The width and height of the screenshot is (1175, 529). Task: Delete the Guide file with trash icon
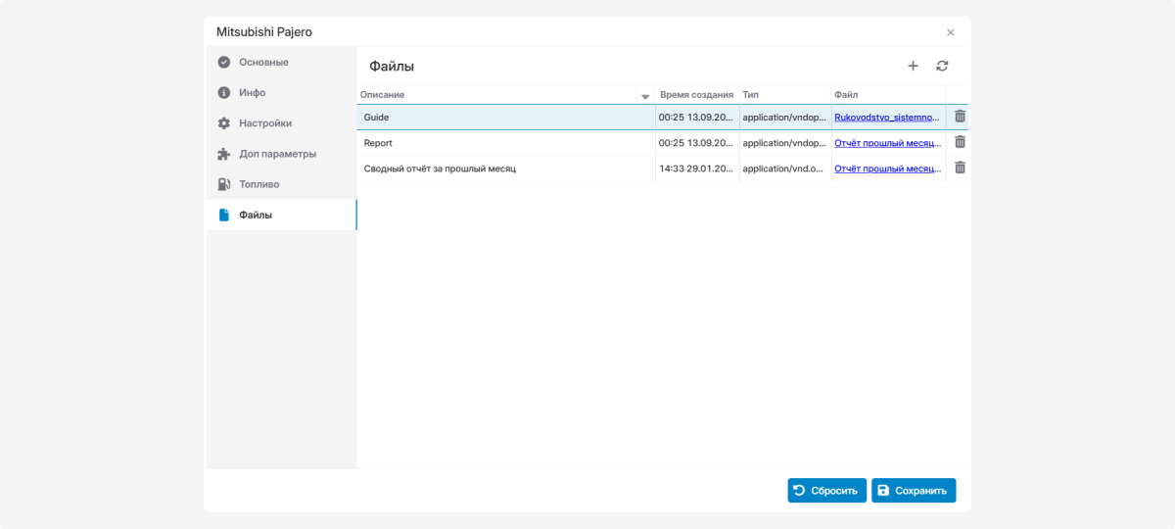pos(960,117)
